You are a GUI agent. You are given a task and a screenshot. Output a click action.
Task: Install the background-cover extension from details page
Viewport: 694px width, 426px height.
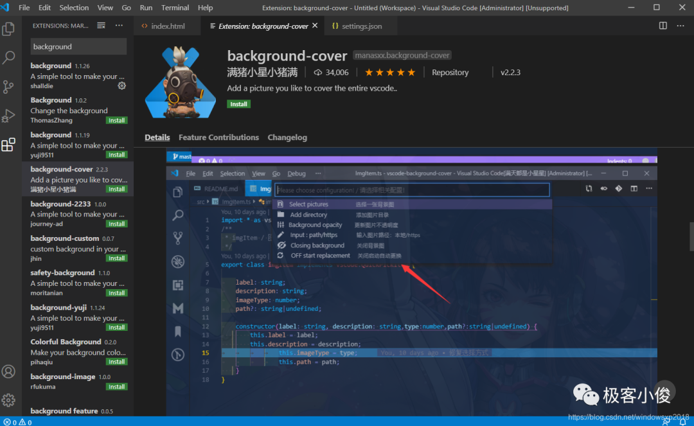tap(238, 104)
